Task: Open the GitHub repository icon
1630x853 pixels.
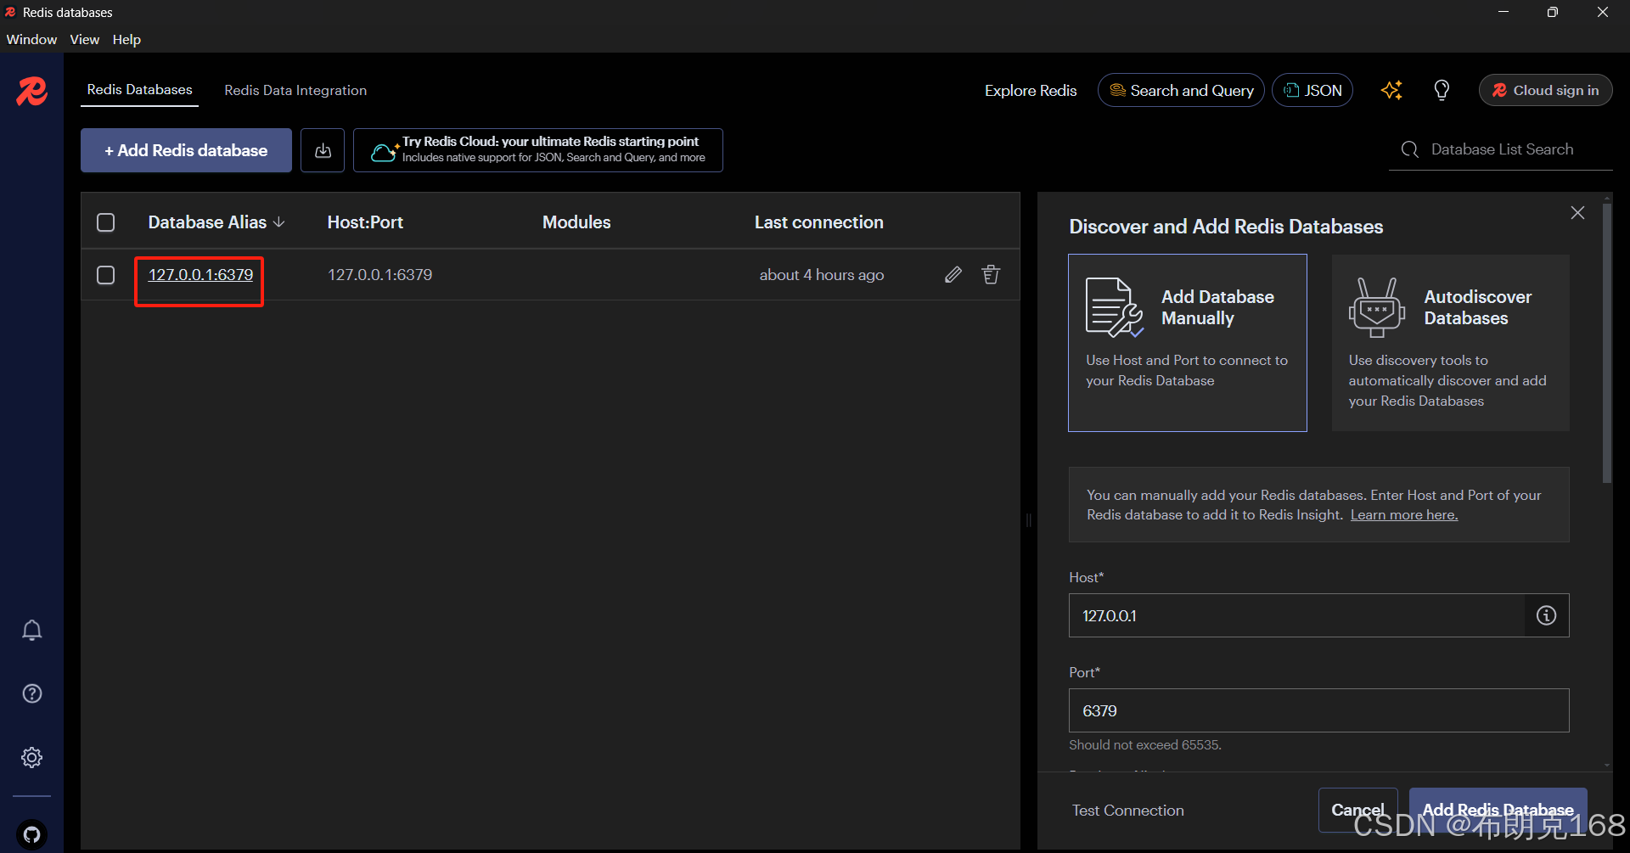Action: tap(32, 834)
